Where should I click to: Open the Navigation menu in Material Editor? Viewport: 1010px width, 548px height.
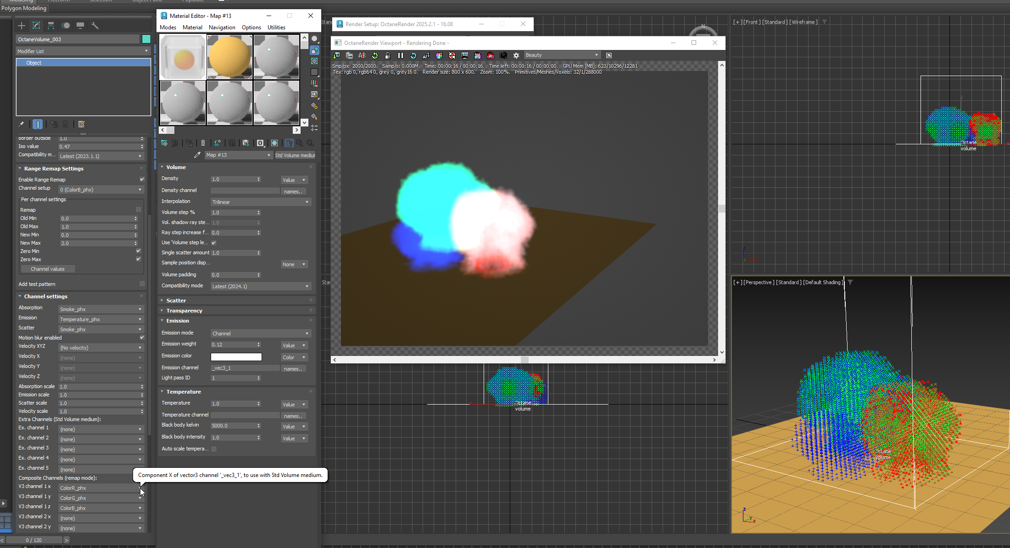[222, 27]
